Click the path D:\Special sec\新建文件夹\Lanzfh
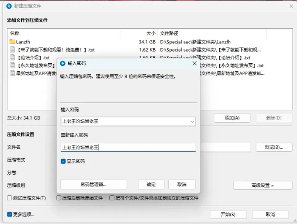The image size is (297, 224). click(195, 42)
